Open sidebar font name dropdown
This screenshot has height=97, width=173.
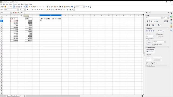[x=162, y=18]
